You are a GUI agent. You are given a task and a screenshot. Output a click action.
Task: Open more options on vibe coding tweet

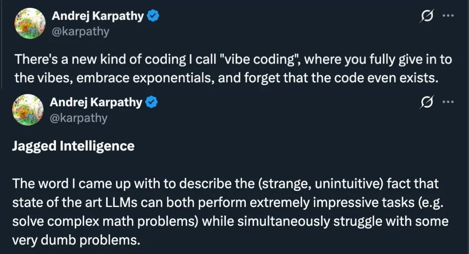coord(448,16)
